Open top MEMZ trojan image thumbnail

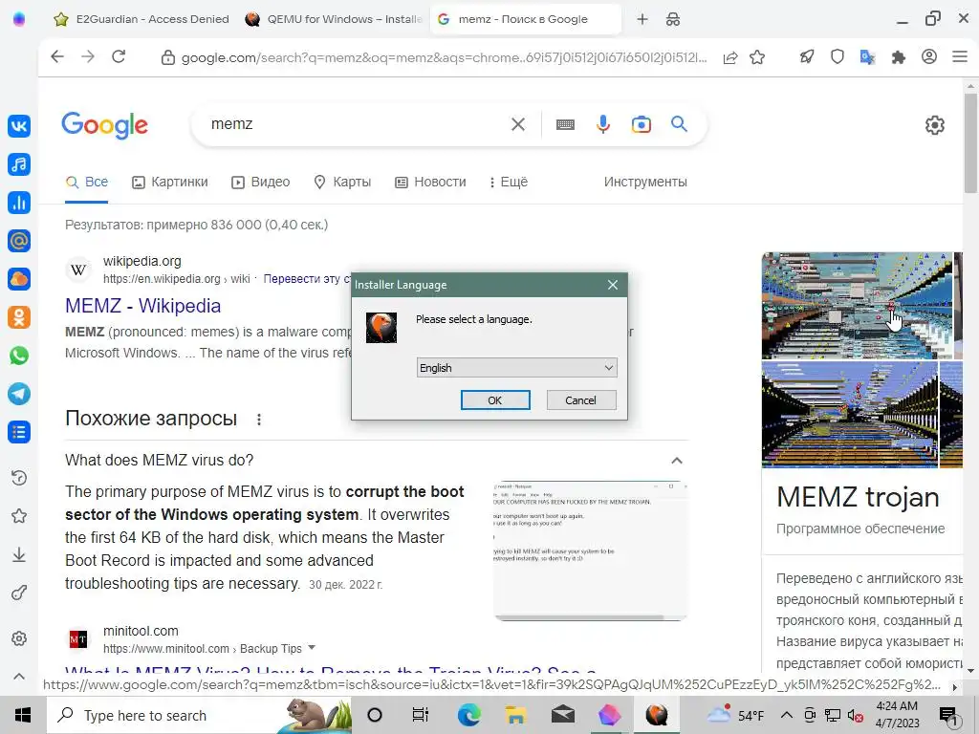tap(858, 306)
